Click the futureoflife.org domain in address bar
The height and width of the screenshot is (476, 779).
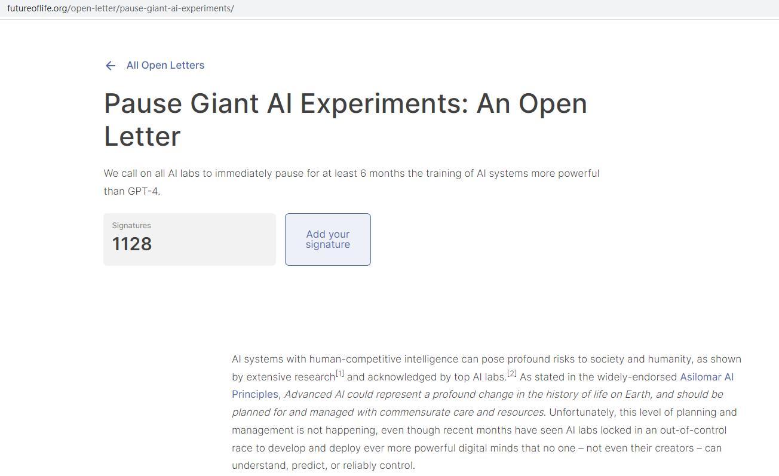pyautogui.click(x=37, y=8)
